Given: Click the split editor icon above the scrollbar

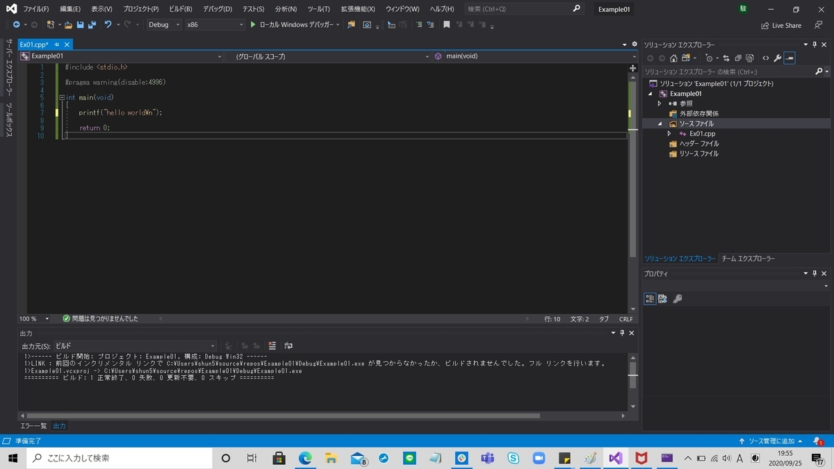Looking at the screenshot, I should click(632, 68).
